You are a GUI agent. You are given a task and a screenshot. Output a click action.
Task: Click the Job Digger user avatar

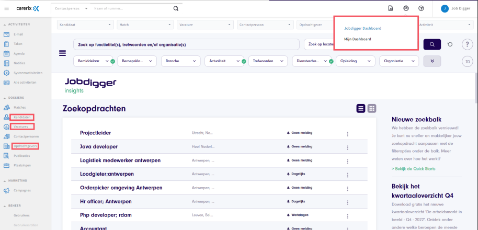[x=445, y=8]
